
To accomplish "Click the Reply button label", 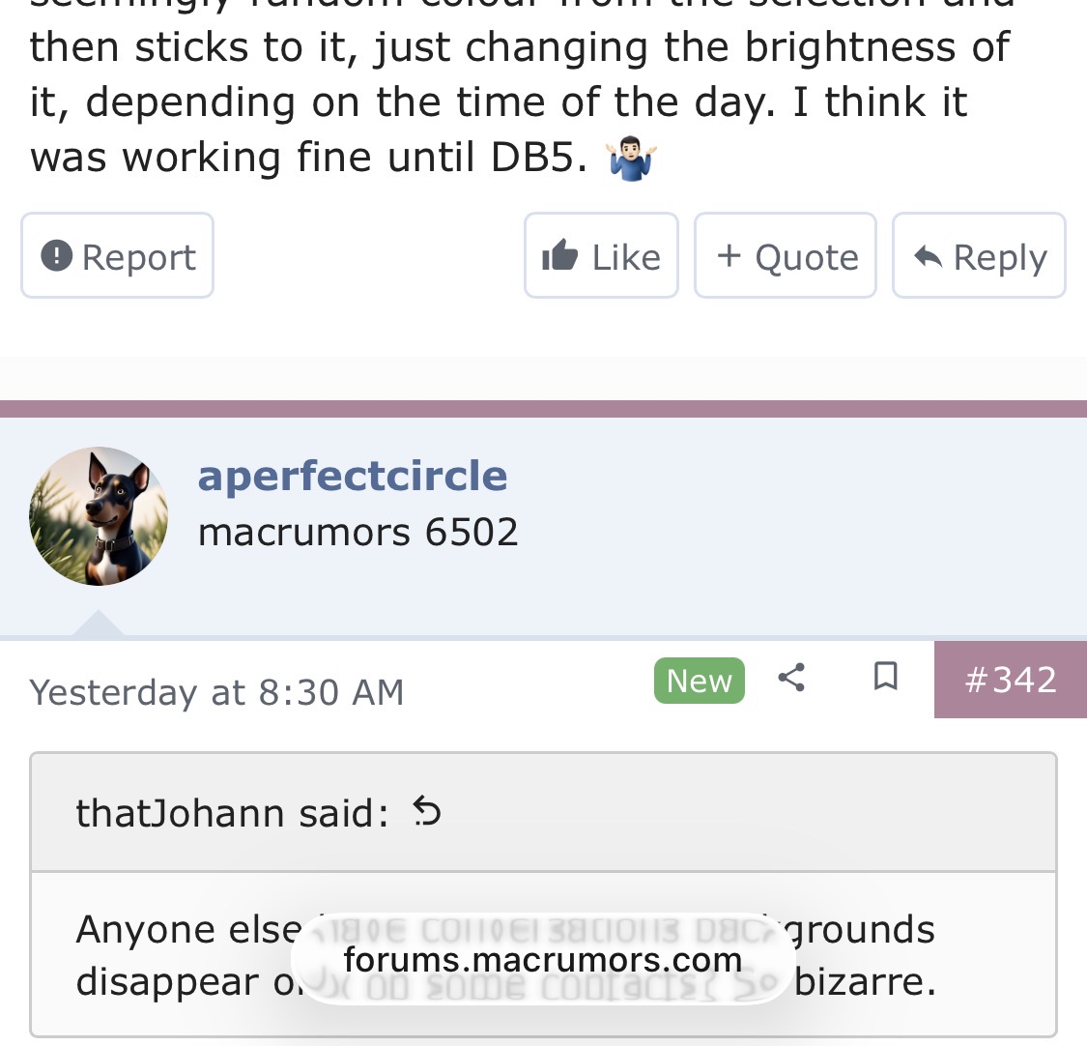I will [x=999, y=257].
